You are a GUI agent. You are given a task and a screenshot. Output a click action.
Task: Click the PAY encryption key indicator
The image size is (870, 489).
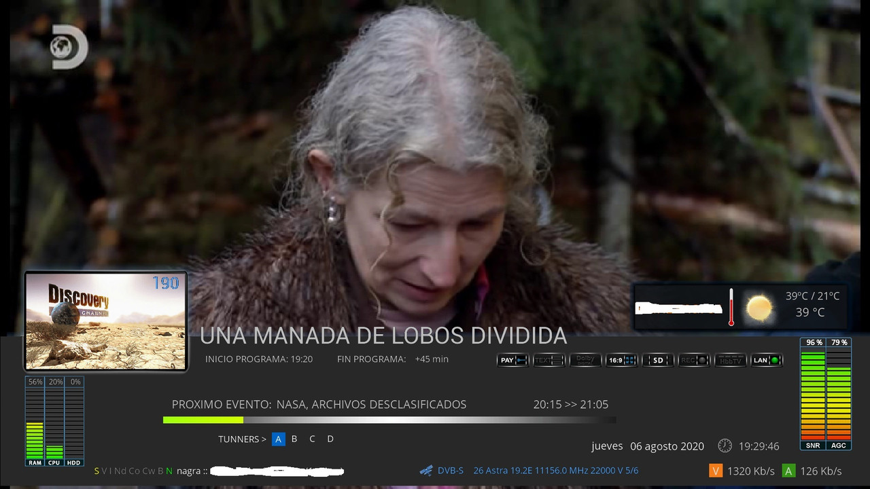tap(513, 360)
